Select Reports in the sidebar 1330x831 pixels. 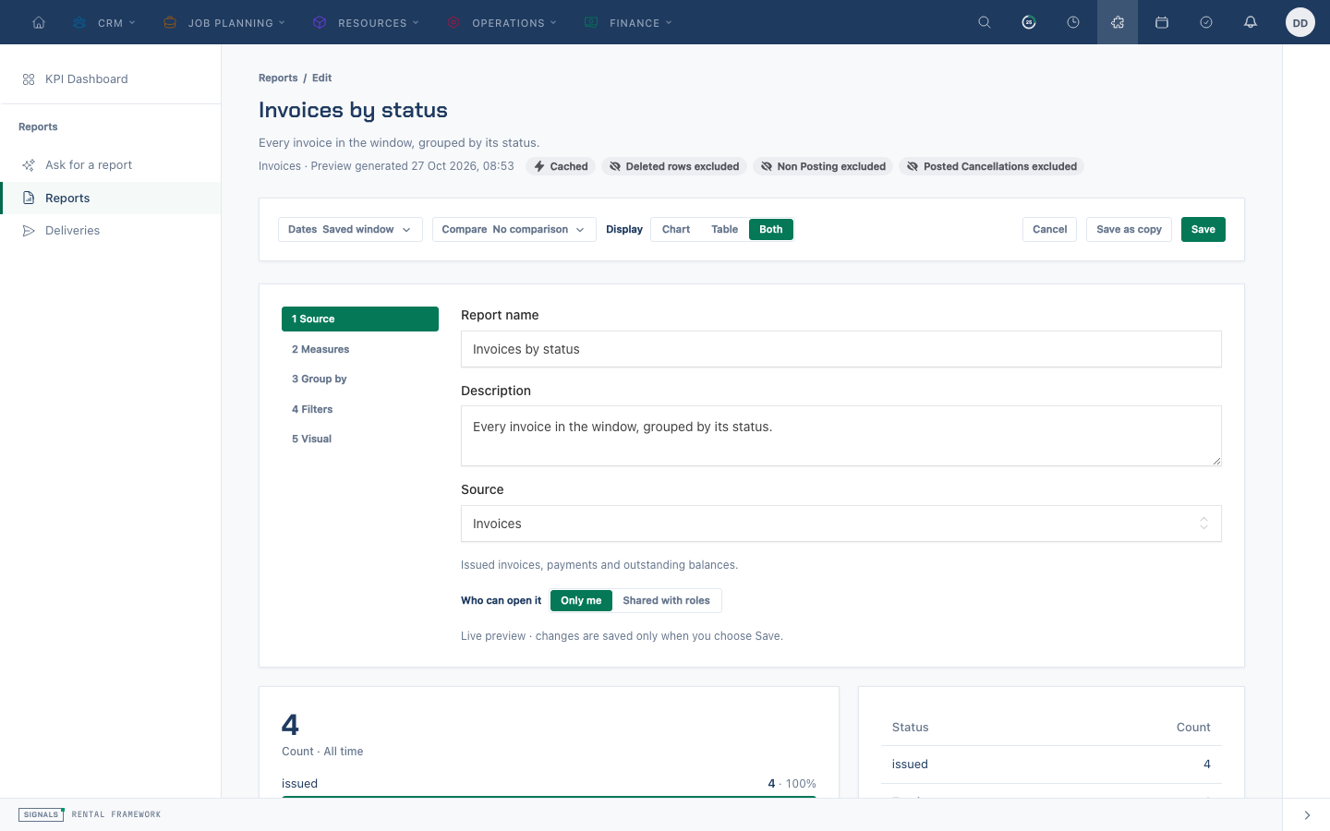click(110, 198)
